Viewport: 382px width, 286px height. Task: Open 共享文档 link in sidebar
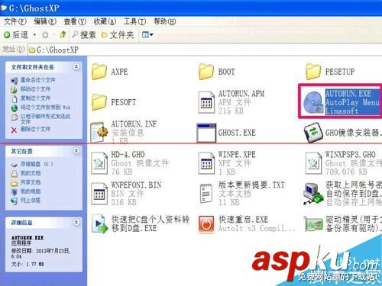[31, 182]
